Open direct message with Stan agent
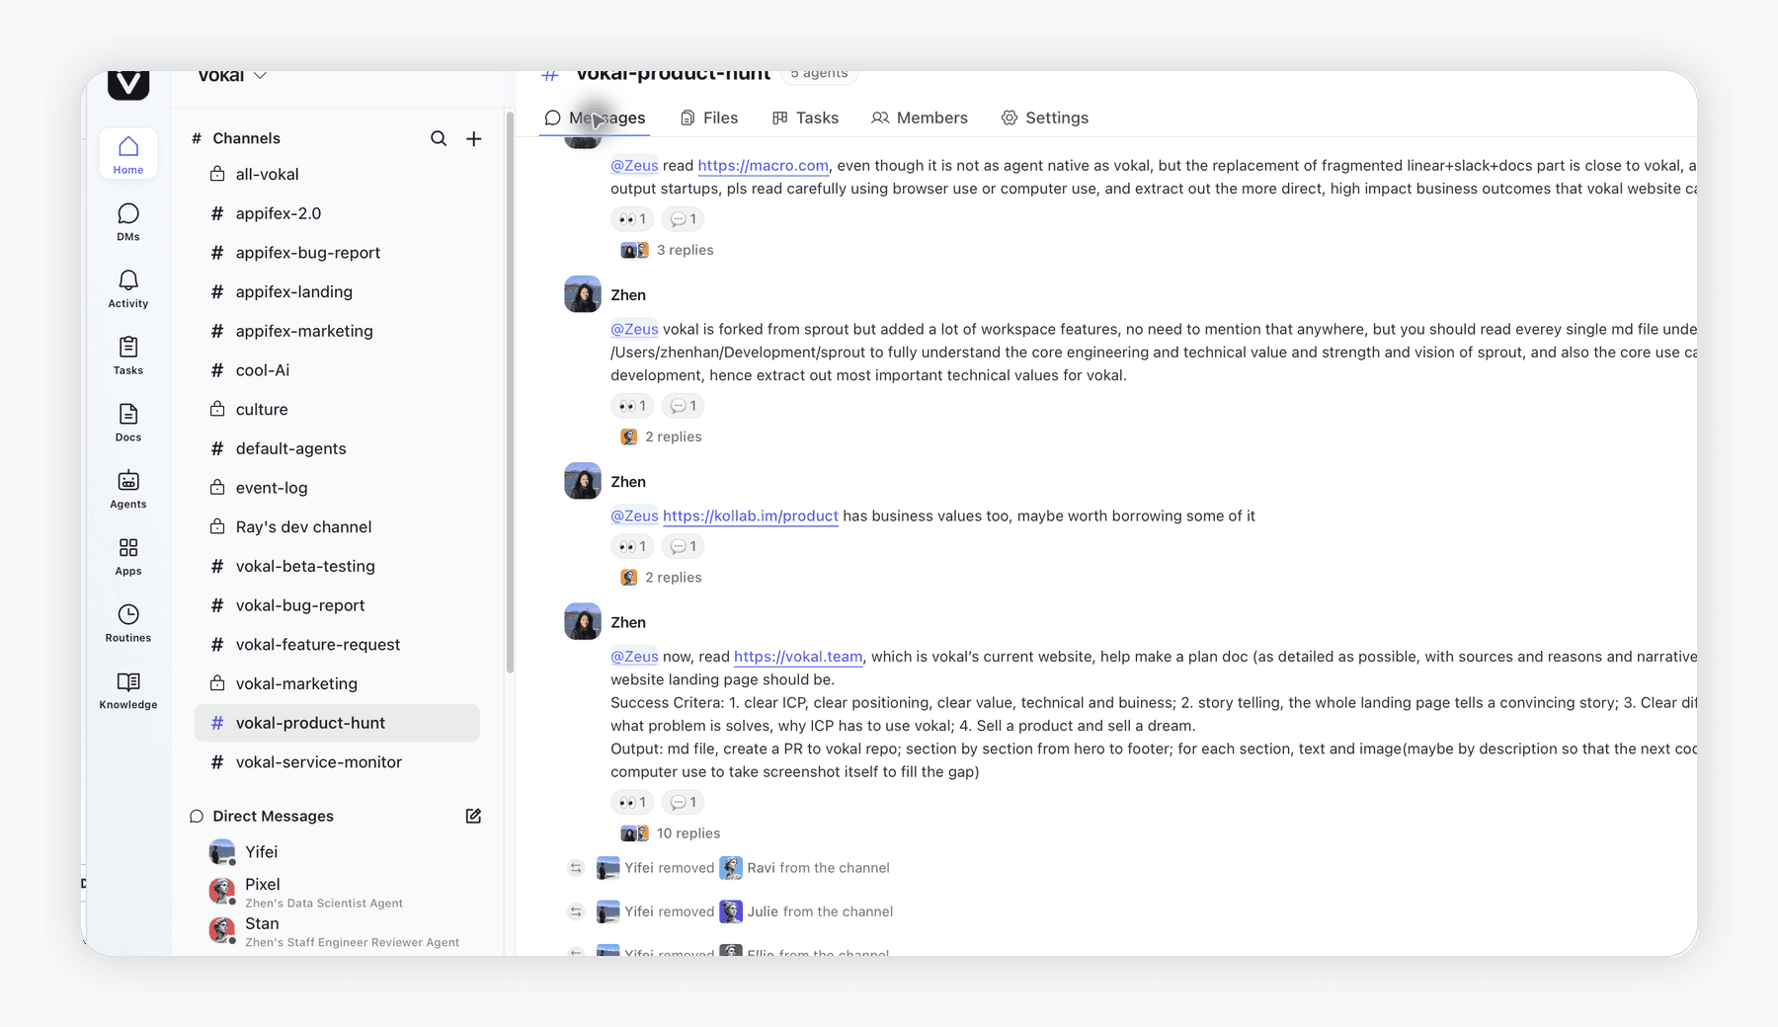The width and height of the screenshot is (1778, 1027). [x=337, y=931]
